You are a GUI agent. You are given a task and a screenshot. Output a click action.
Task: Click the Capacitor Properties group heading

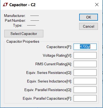[23, 42]
